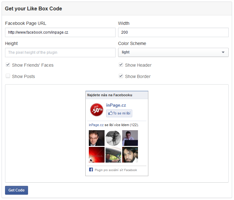
Task: Open the red background profile photo
Action: (x=97, y=155)
